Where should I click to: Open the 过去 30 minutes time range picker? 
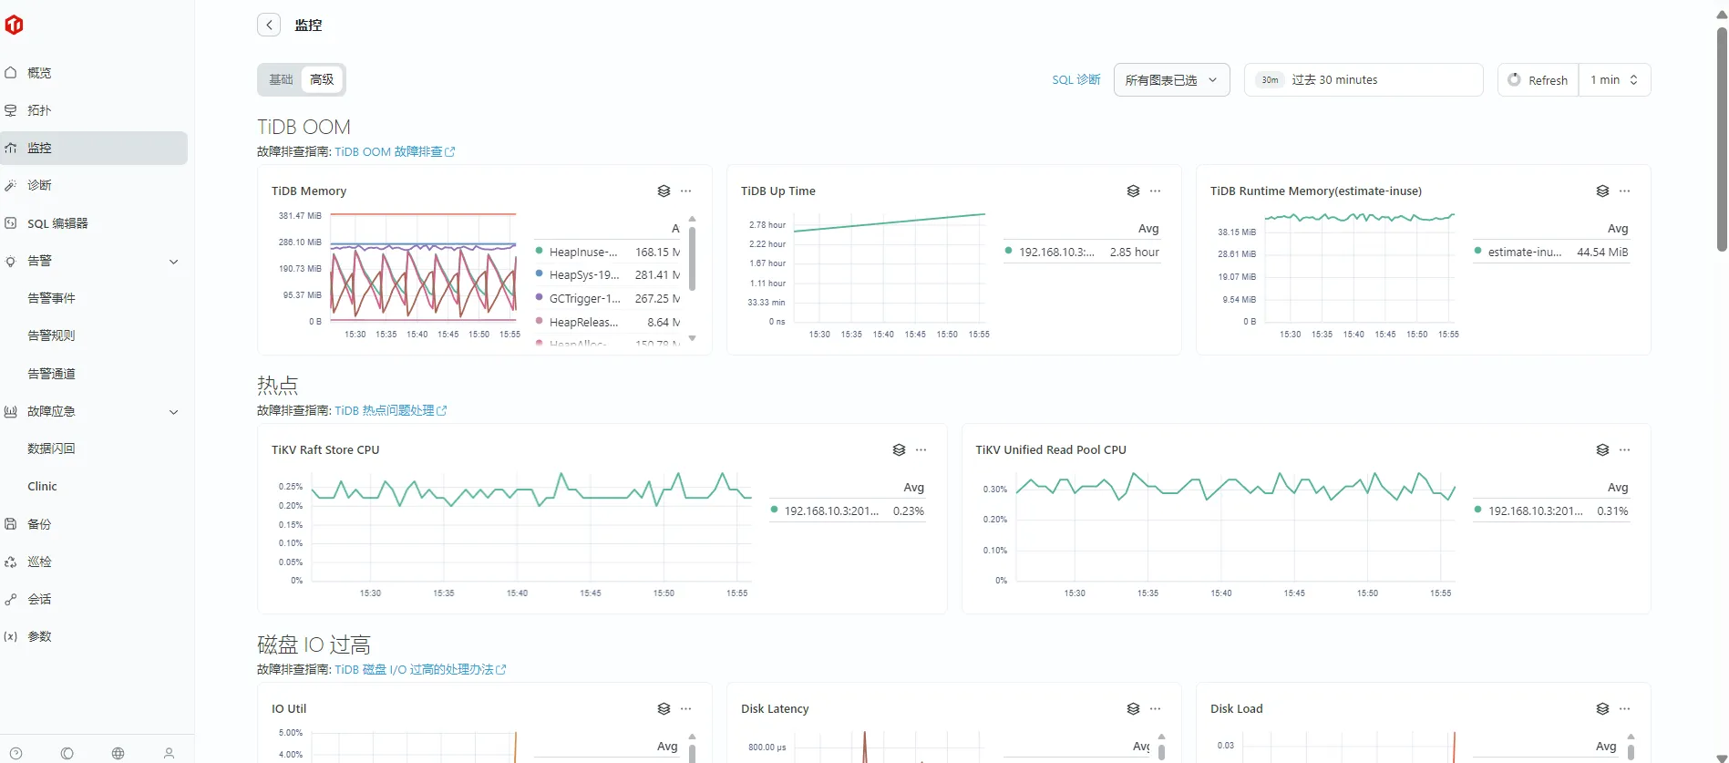(1363, 79)
